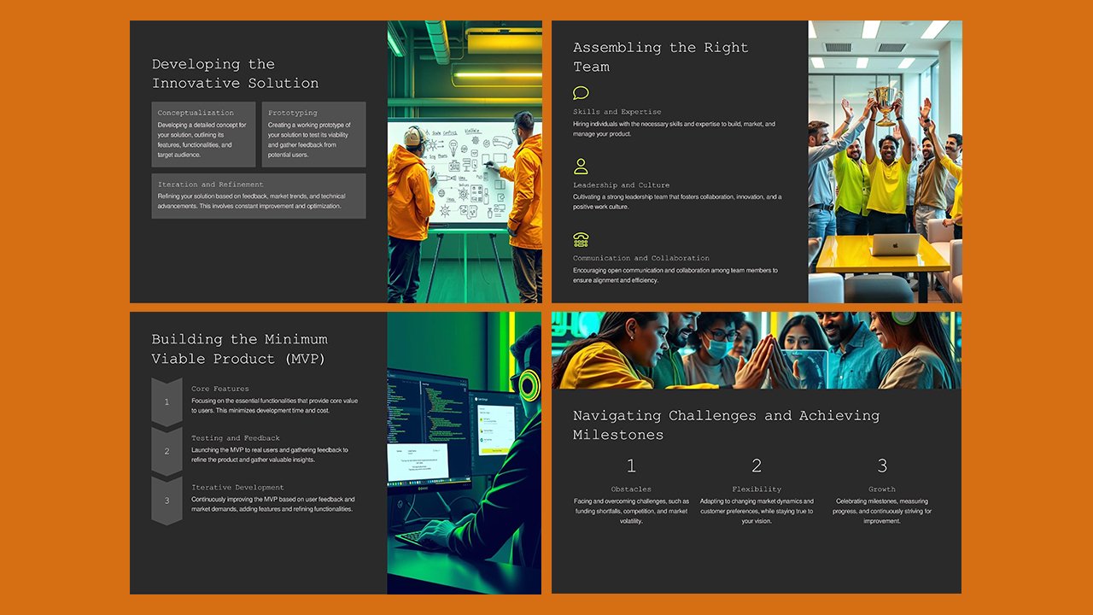Select the chevron marker numbered 1 beside Core Features
Screen dimensions: 1093x615
[165, 401]
